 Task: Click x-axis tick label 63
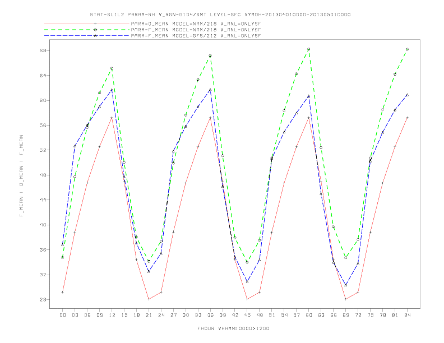321,315
